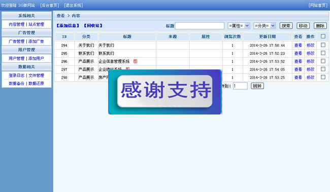Click the 删除 delete button
Screen dimensions: 330x192
pyautogui.click(x=320, y=26)
